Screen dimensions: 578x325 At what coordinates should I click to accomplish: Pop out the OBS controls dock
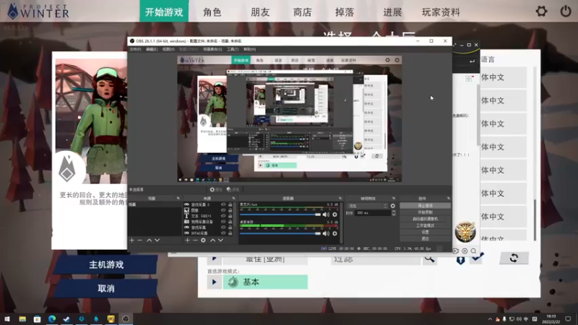coord(448,198)
